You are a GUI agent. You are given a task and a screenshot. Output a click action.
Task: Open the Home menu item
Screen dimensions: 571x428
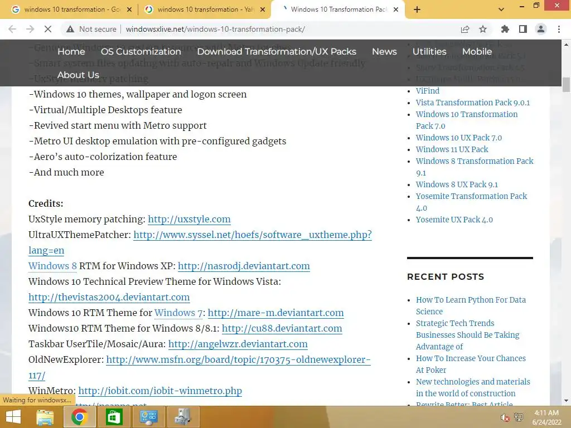click(71, 52)
